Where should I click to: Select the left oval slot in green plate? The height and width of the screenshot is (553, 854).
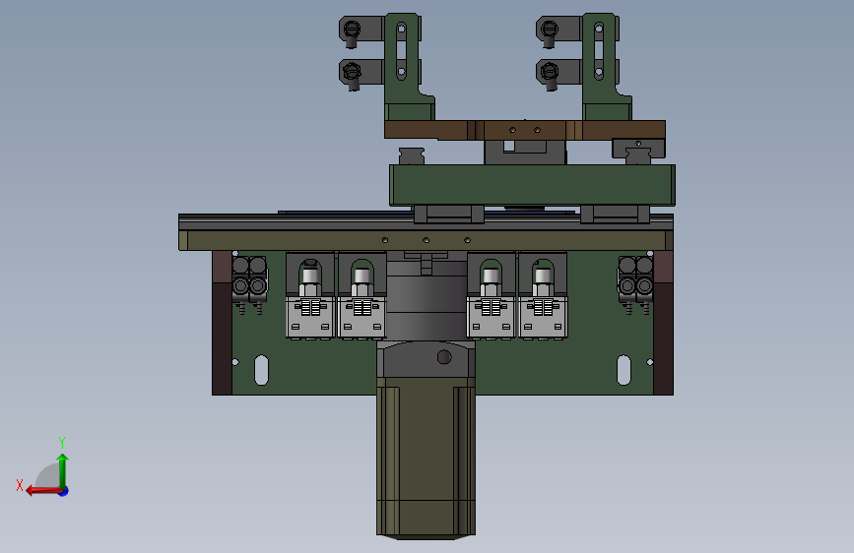click(x=261, y=370)
